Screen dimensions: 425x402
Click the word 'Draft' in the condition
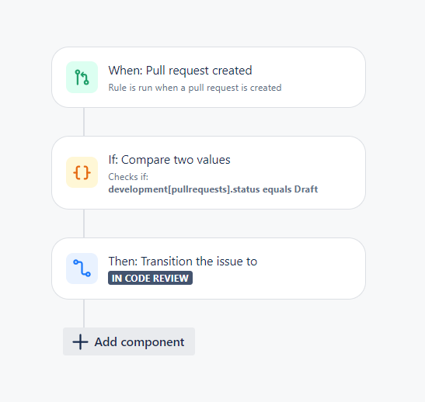[306, 189]
